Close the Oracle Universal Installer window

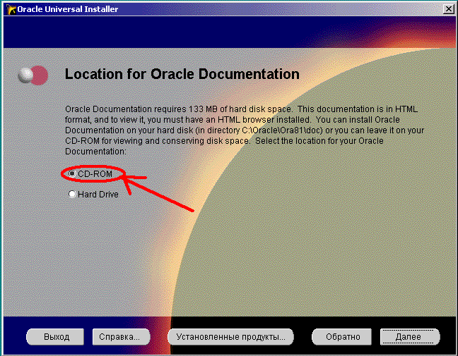448,9
